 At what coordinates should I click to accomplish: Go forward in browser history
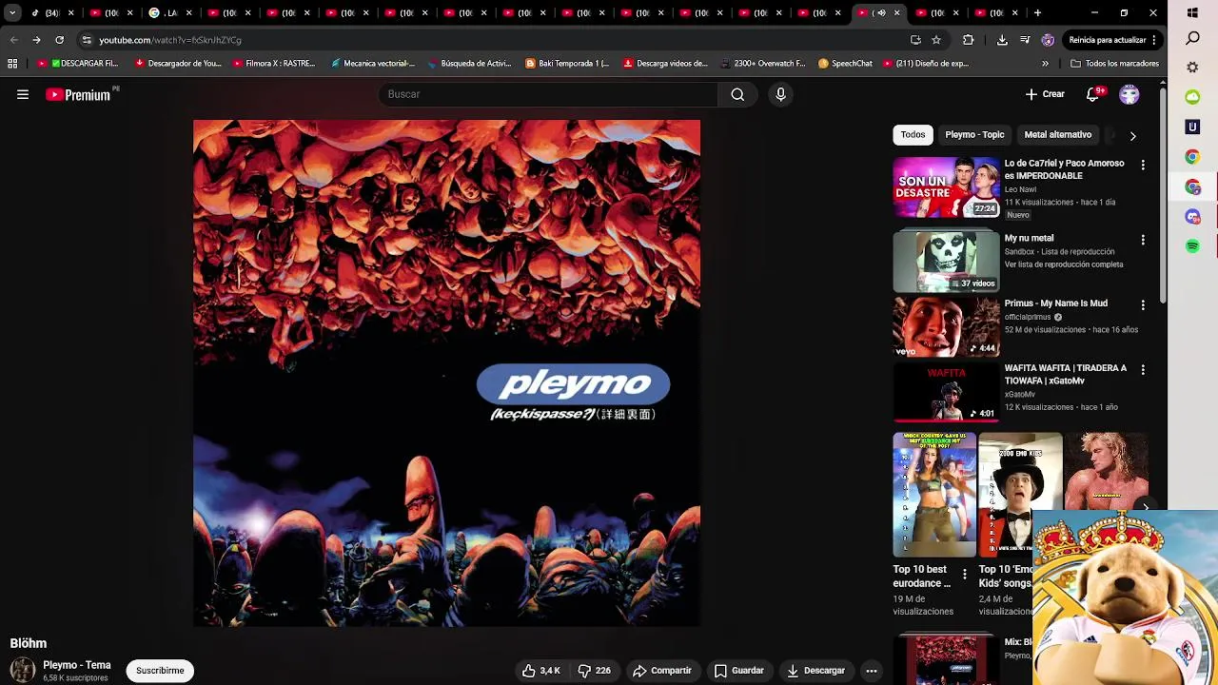[x=36, y=40]
